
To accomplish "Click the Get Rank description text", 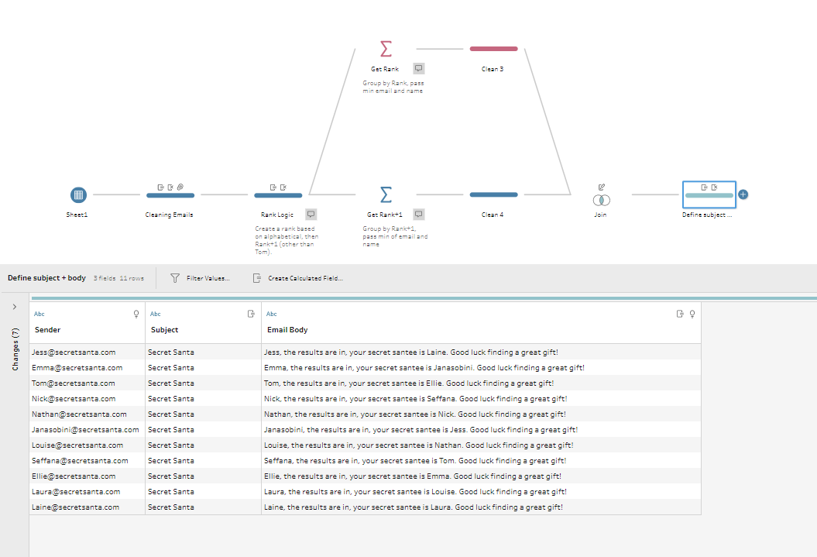I will 393,87.
